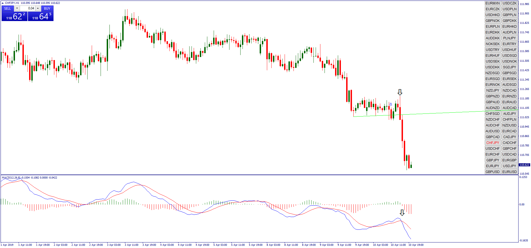
Task: Select the down-arrow marker in MACD window
Action: point(402,213)
